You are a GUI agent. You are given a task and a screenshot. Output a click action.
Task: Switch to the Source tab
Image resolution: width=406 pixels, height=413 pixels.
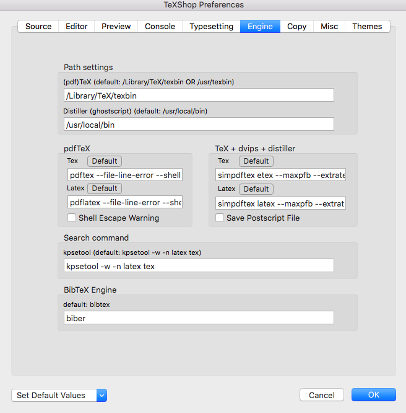tap(38, 26)
